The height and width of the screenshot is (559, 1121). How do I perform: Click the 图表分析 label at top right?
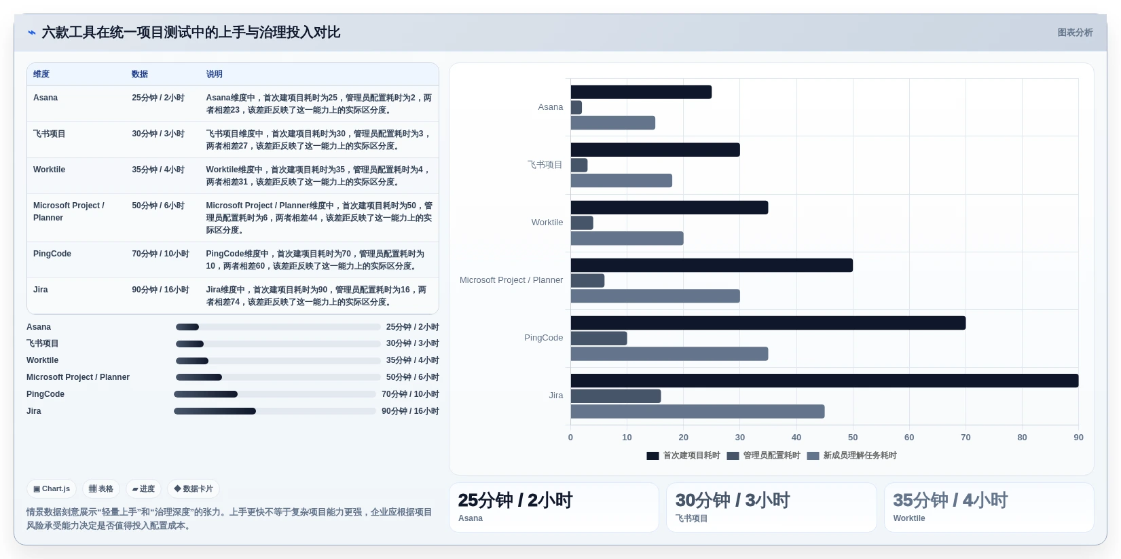point(1075,33)
